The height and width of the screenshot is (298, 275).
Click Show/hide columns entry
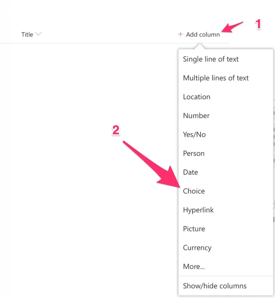click(x=215, y=286)
